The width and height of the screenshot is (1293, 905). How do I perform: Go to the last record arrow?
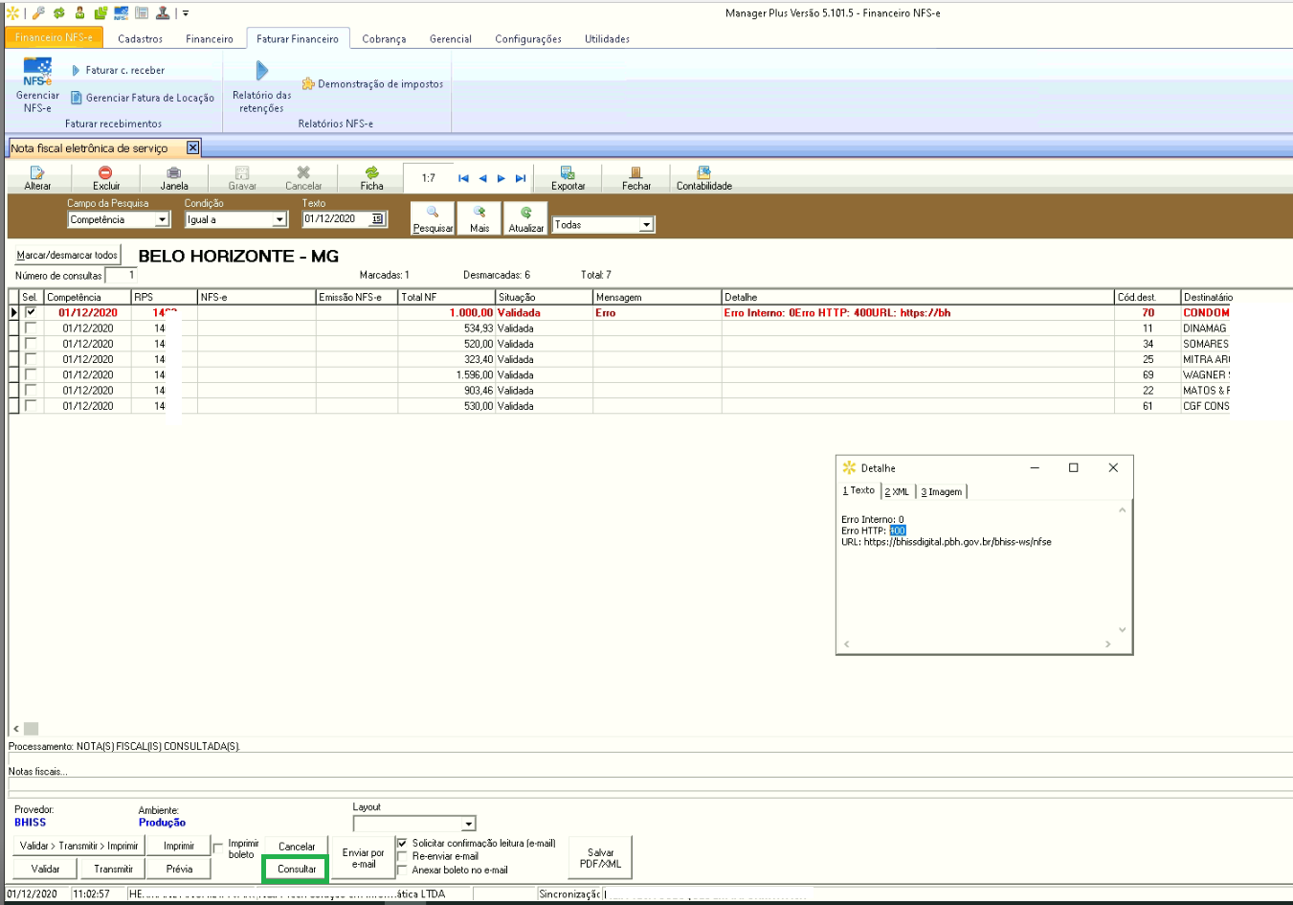click(521, 178)
